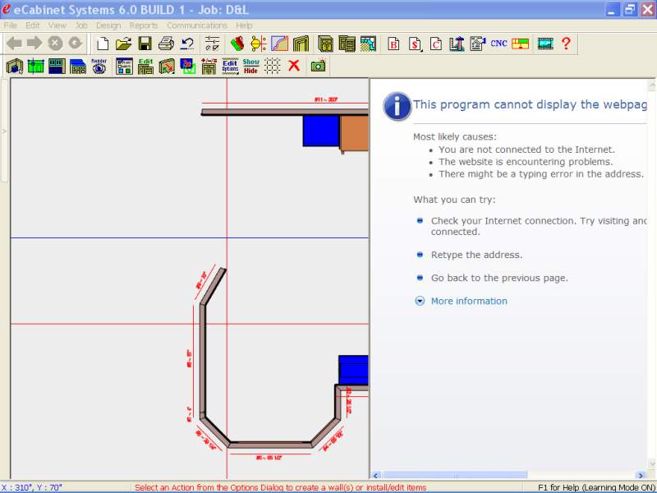Click the add/remove +/-/= cabinet icon
This screenshot has width=657, height=493.
tap(209, 67)
